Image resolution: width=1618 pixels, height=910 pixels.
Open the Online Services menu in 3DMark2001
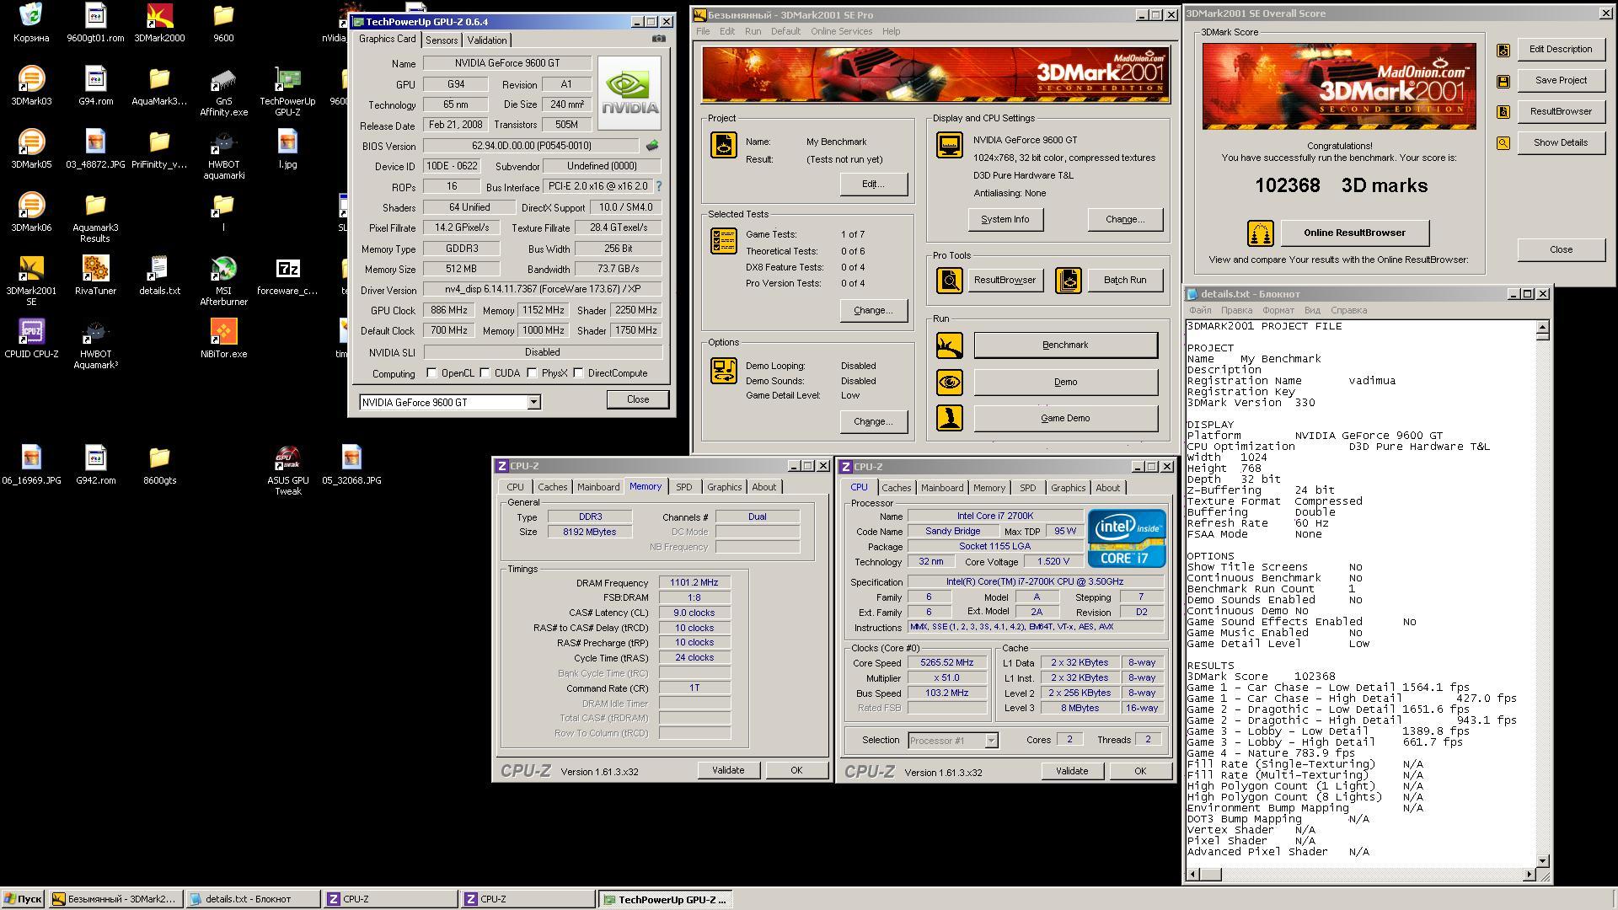click(x=841, y=31)
